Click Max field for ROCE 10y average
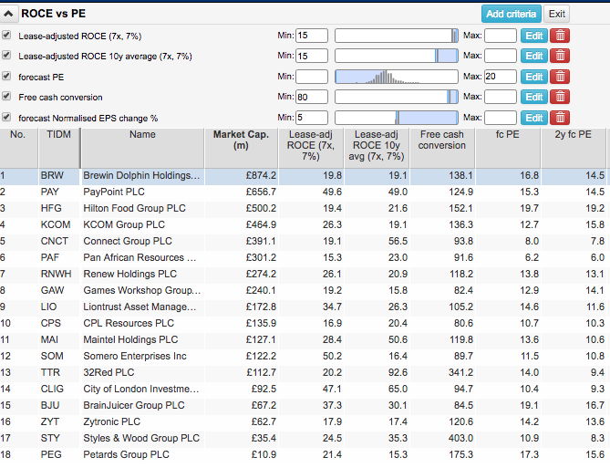 click(501, 56)
